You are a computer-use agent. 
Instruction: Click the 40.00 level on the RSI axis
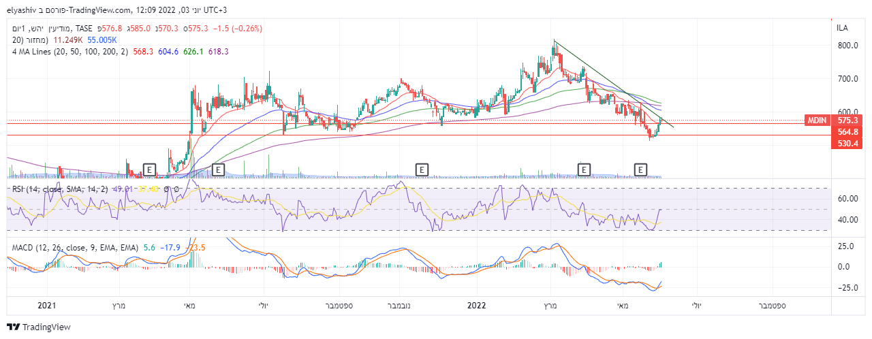[x=847, y=220]
